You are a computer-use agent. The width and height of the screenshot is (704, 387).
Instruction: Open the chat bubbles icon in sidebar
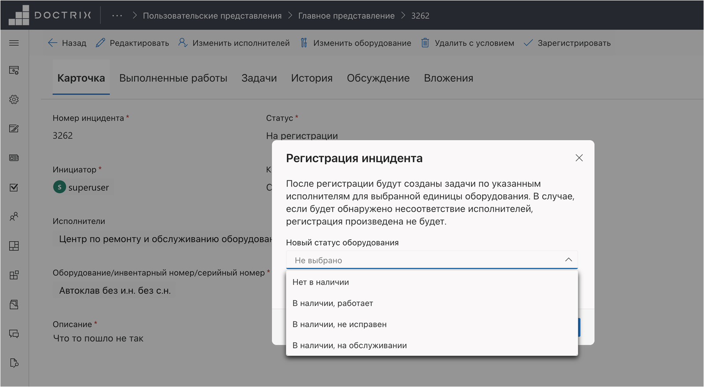pos(14,334)
